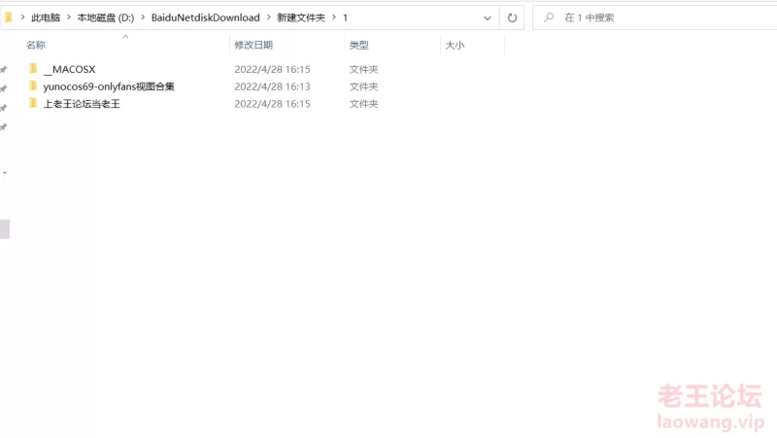Viewport: 777px width, 438px height.
Task: Sort by 大小 column header
Action: point(455,45)
